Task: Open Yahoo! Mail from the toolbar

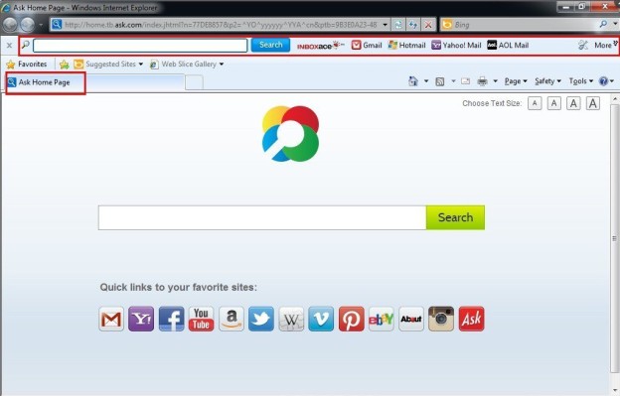Action: click(x=456, y=46)
